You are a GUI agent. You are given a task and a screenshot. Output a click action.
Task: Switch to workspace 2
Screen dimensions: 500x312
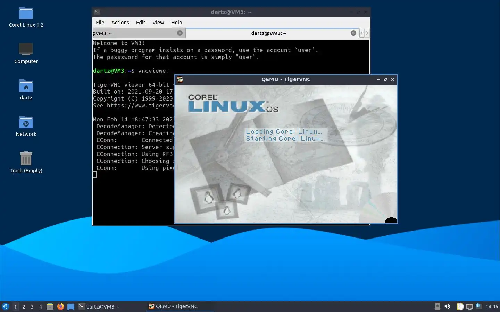24,306
